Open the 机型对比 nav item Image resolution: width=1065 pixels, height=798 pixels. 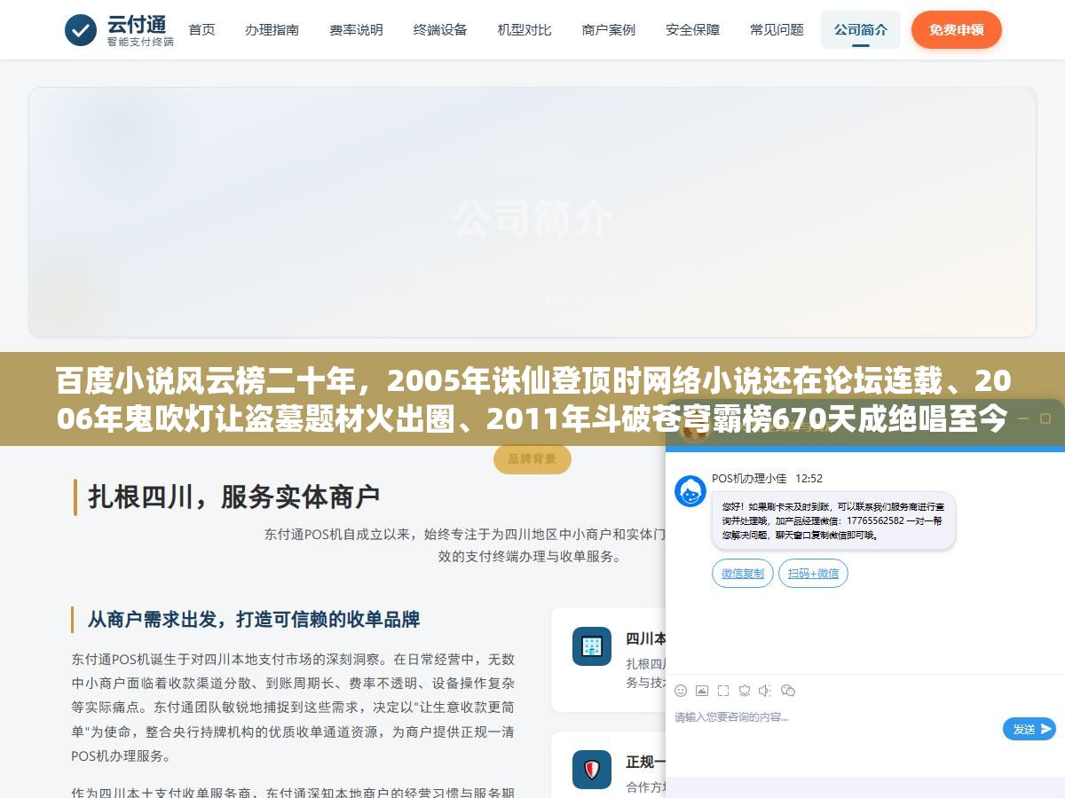525,29
